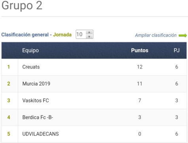The width and height of the screenshot is (188, 143).
Task: Click the Clasificación general heading
Action: (x=25, y=35)
